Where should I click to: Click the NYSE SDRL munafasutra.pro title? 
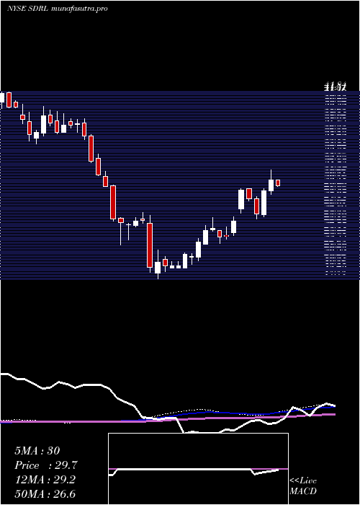pos(57,9)
